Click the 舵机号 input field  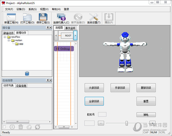tap(102, 115)
